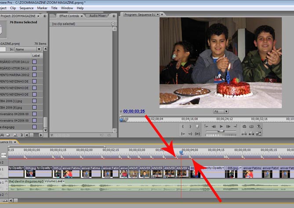The width and height of the screenshot is (294, 208).
Task: Click the Step Forward frame button
Action: pyautogui.click(x=229, y=126)
